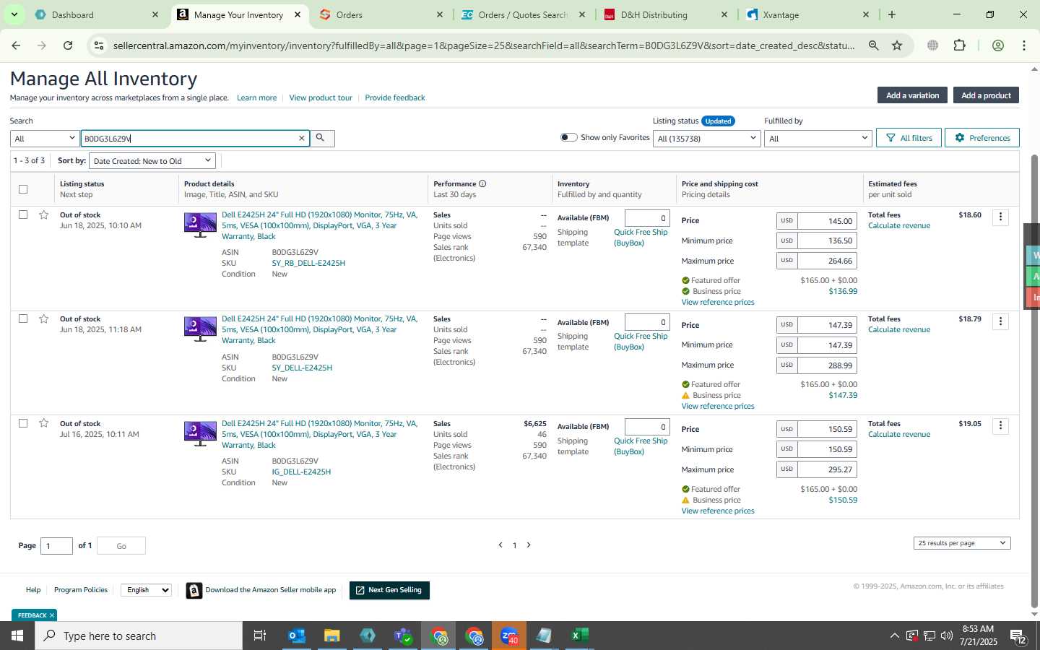Click Add a variation button

tap(912, 95)
